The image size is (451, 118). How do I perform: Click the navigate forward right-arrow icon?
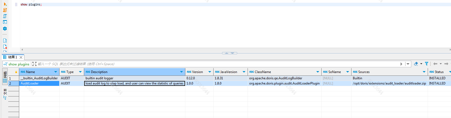click(x=446, y=64)
